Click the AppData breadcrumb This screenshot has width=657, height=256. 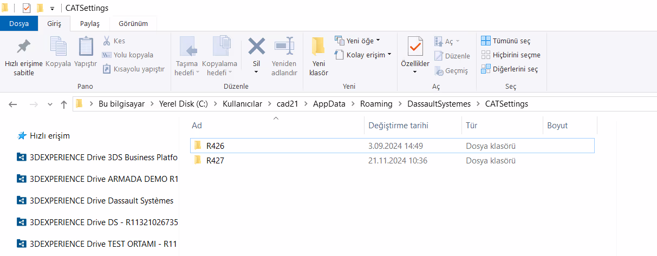329,104
